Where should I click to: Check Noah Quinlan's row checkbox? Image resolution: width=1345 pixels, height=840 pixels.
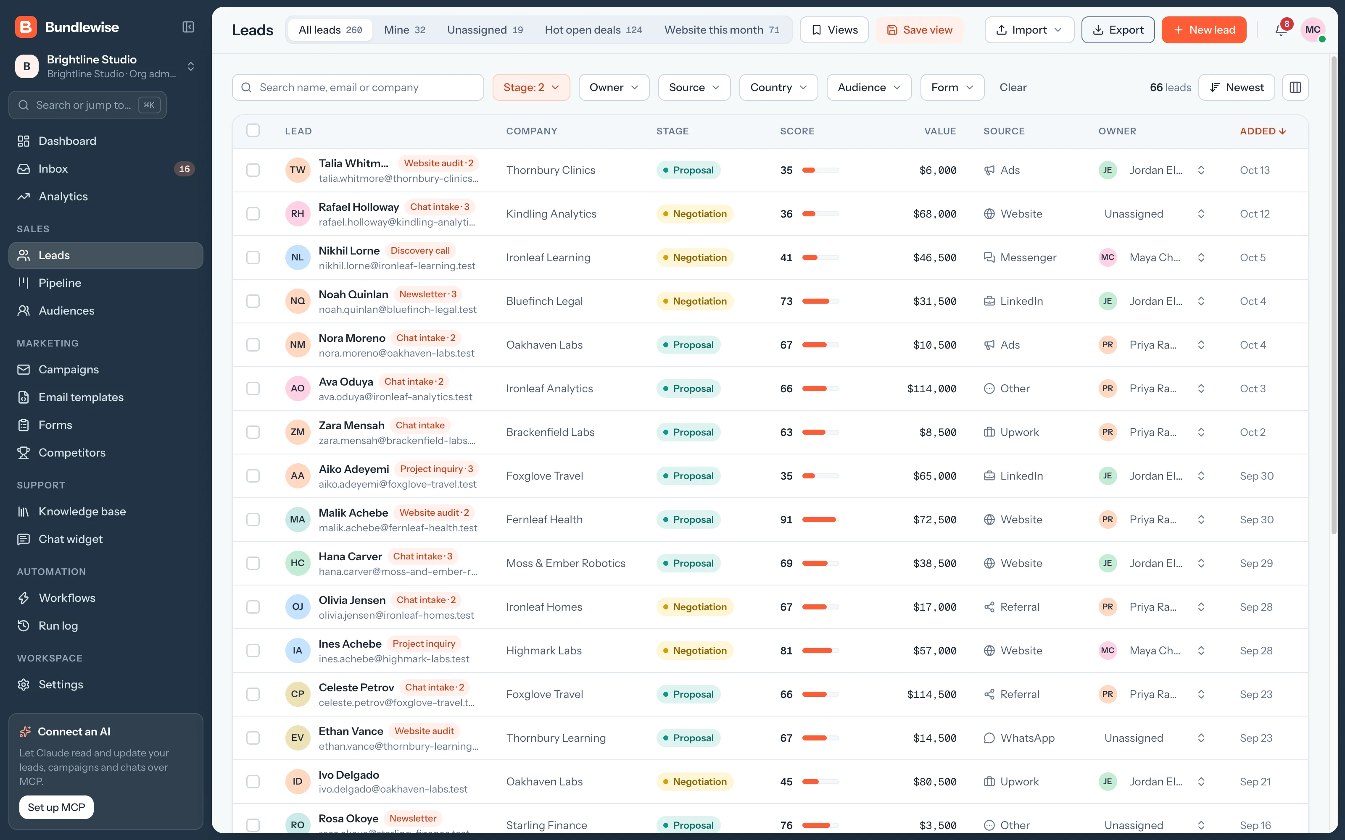(253, 301)
